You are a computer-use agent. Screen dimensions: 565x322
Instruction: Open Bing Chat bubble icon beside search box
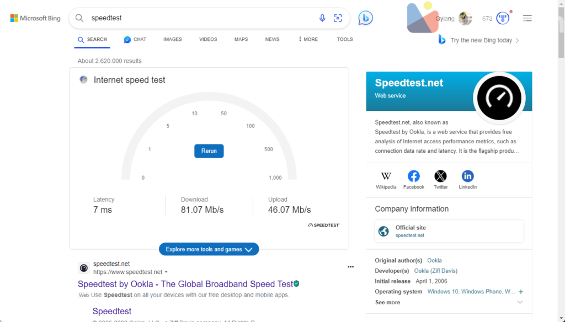365,18
